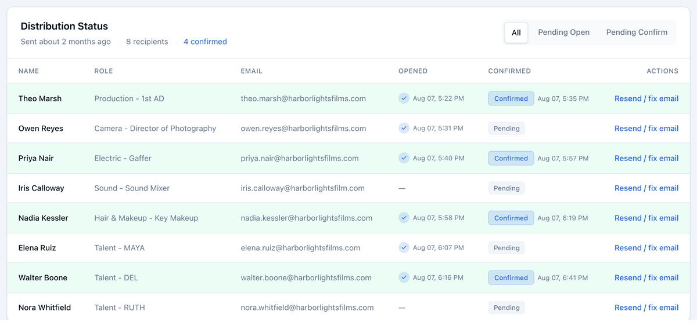Select the name Iris Calloway
This screenshot has height=329, width=697.
(41, 188)
